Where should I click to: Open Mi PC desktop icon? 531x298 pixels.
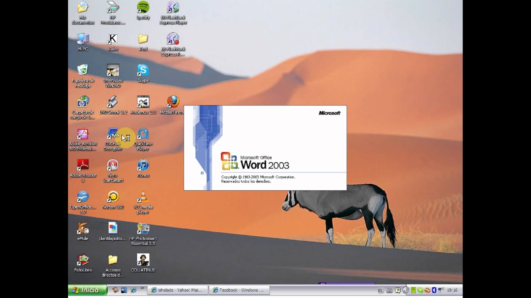83,42
